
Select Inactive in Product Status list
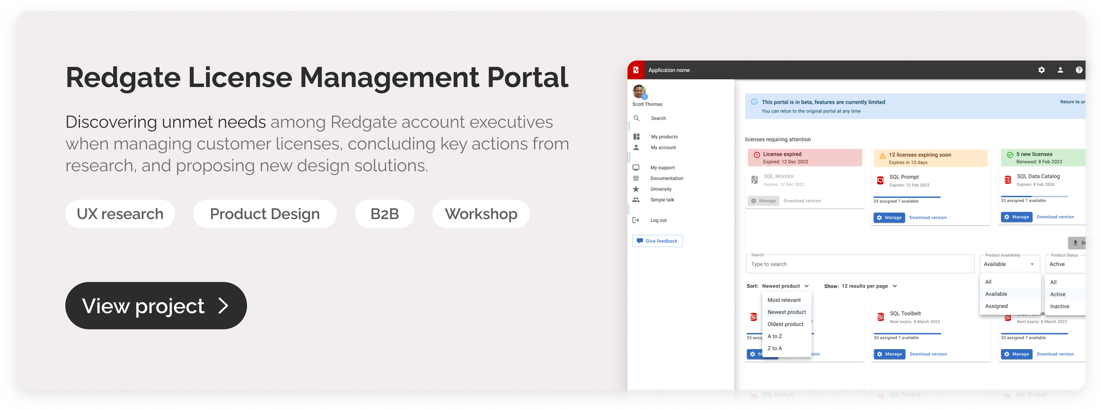click(1066, 307)
